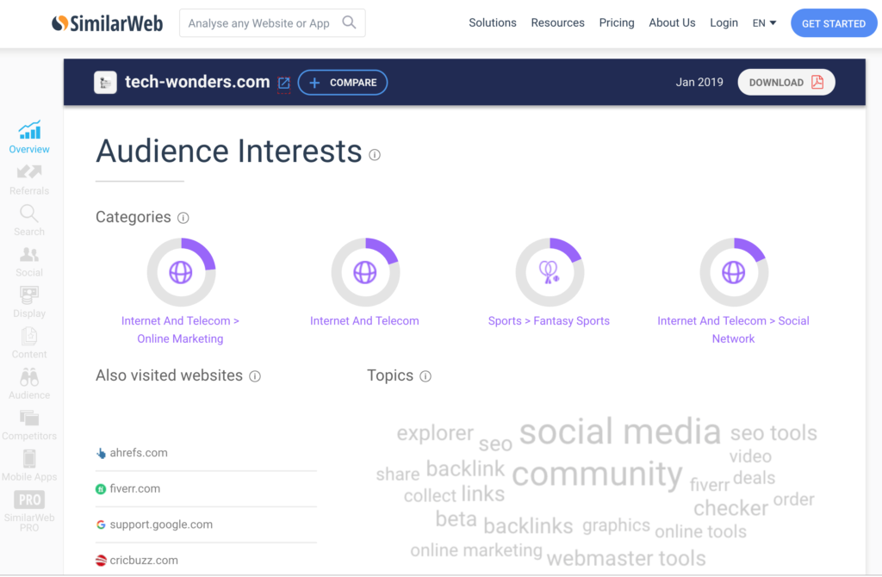Focus the Analyse any Website search field
Image resolution: width=882 pixels, height=577 pixels.
coord(272,23)
